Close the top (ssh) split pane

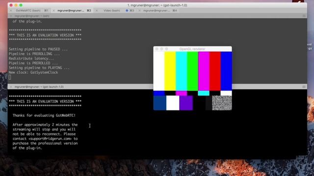pos(11,16)
